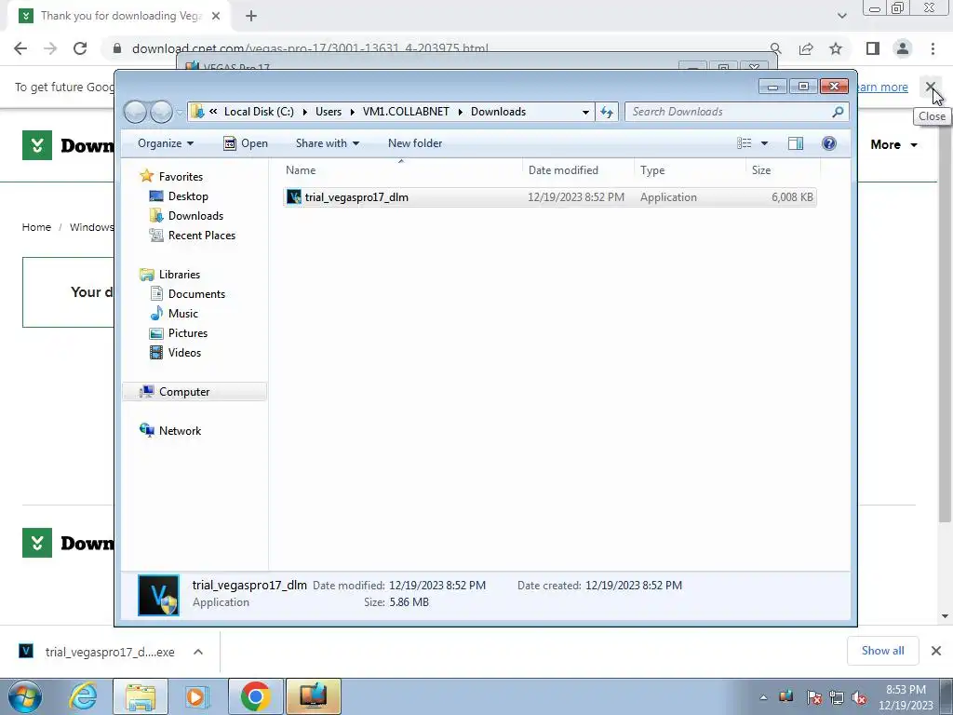Click the Open toolbar button
Image resolution: width=953 pixels, height=715 pixels.
pyautogui.click(x=246, y=143)
